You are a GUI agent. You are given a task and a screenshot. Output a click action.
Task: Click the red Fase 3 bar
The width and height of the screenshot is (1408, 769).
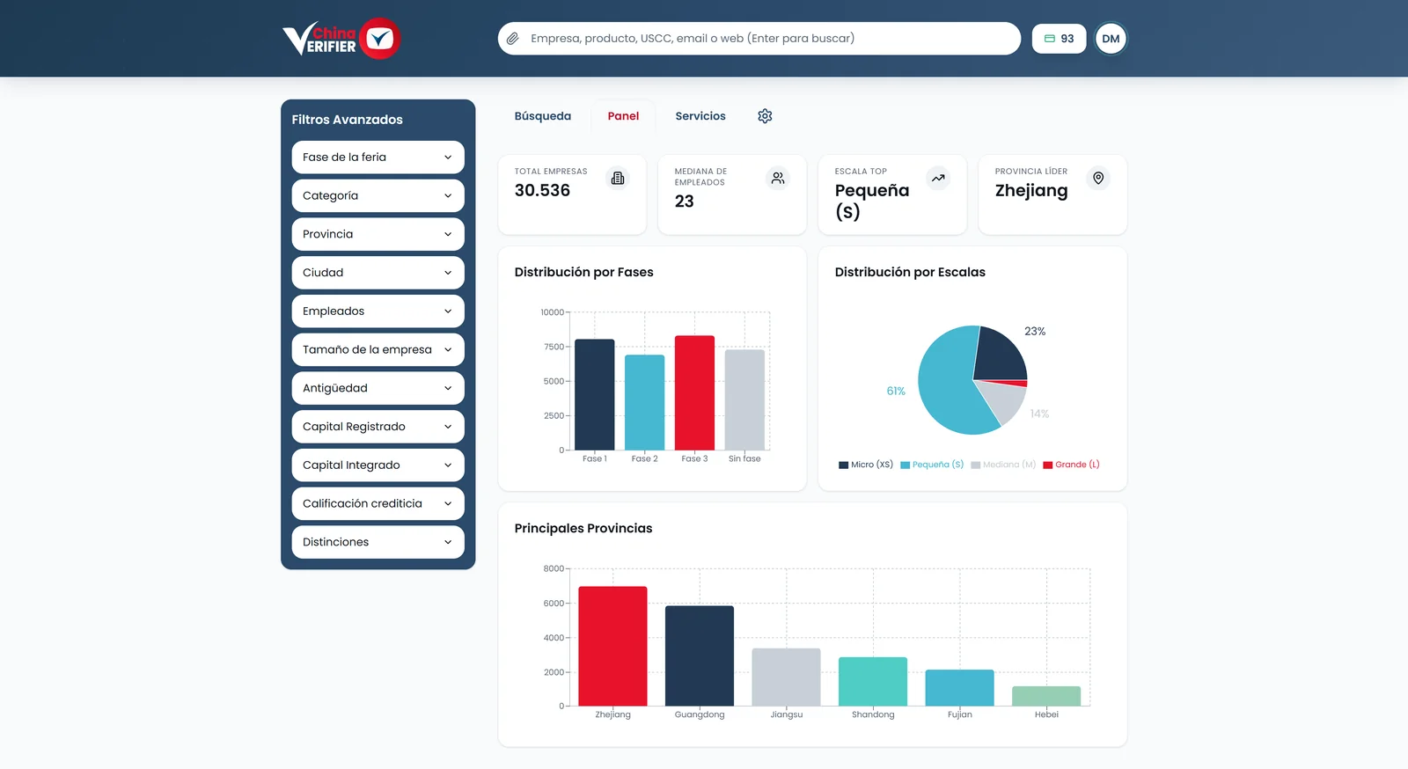point(694,393)
